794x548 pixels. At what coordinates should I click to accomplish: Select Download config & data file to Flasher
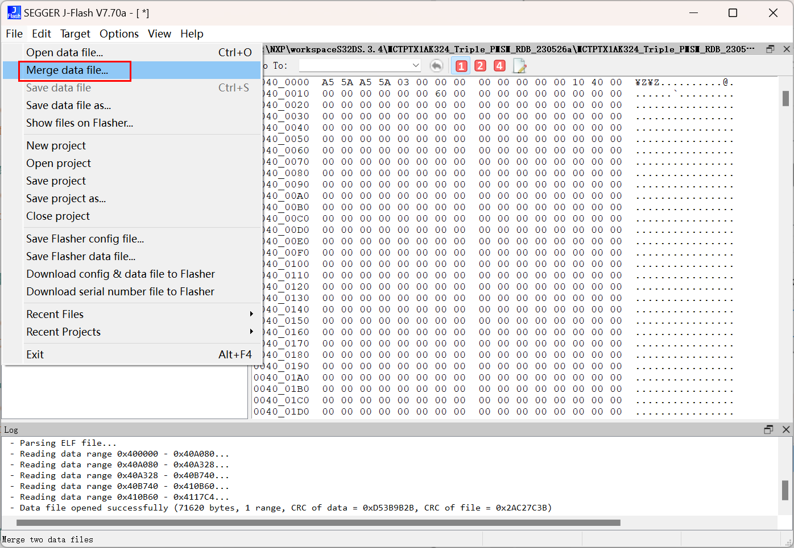(132, 274)
